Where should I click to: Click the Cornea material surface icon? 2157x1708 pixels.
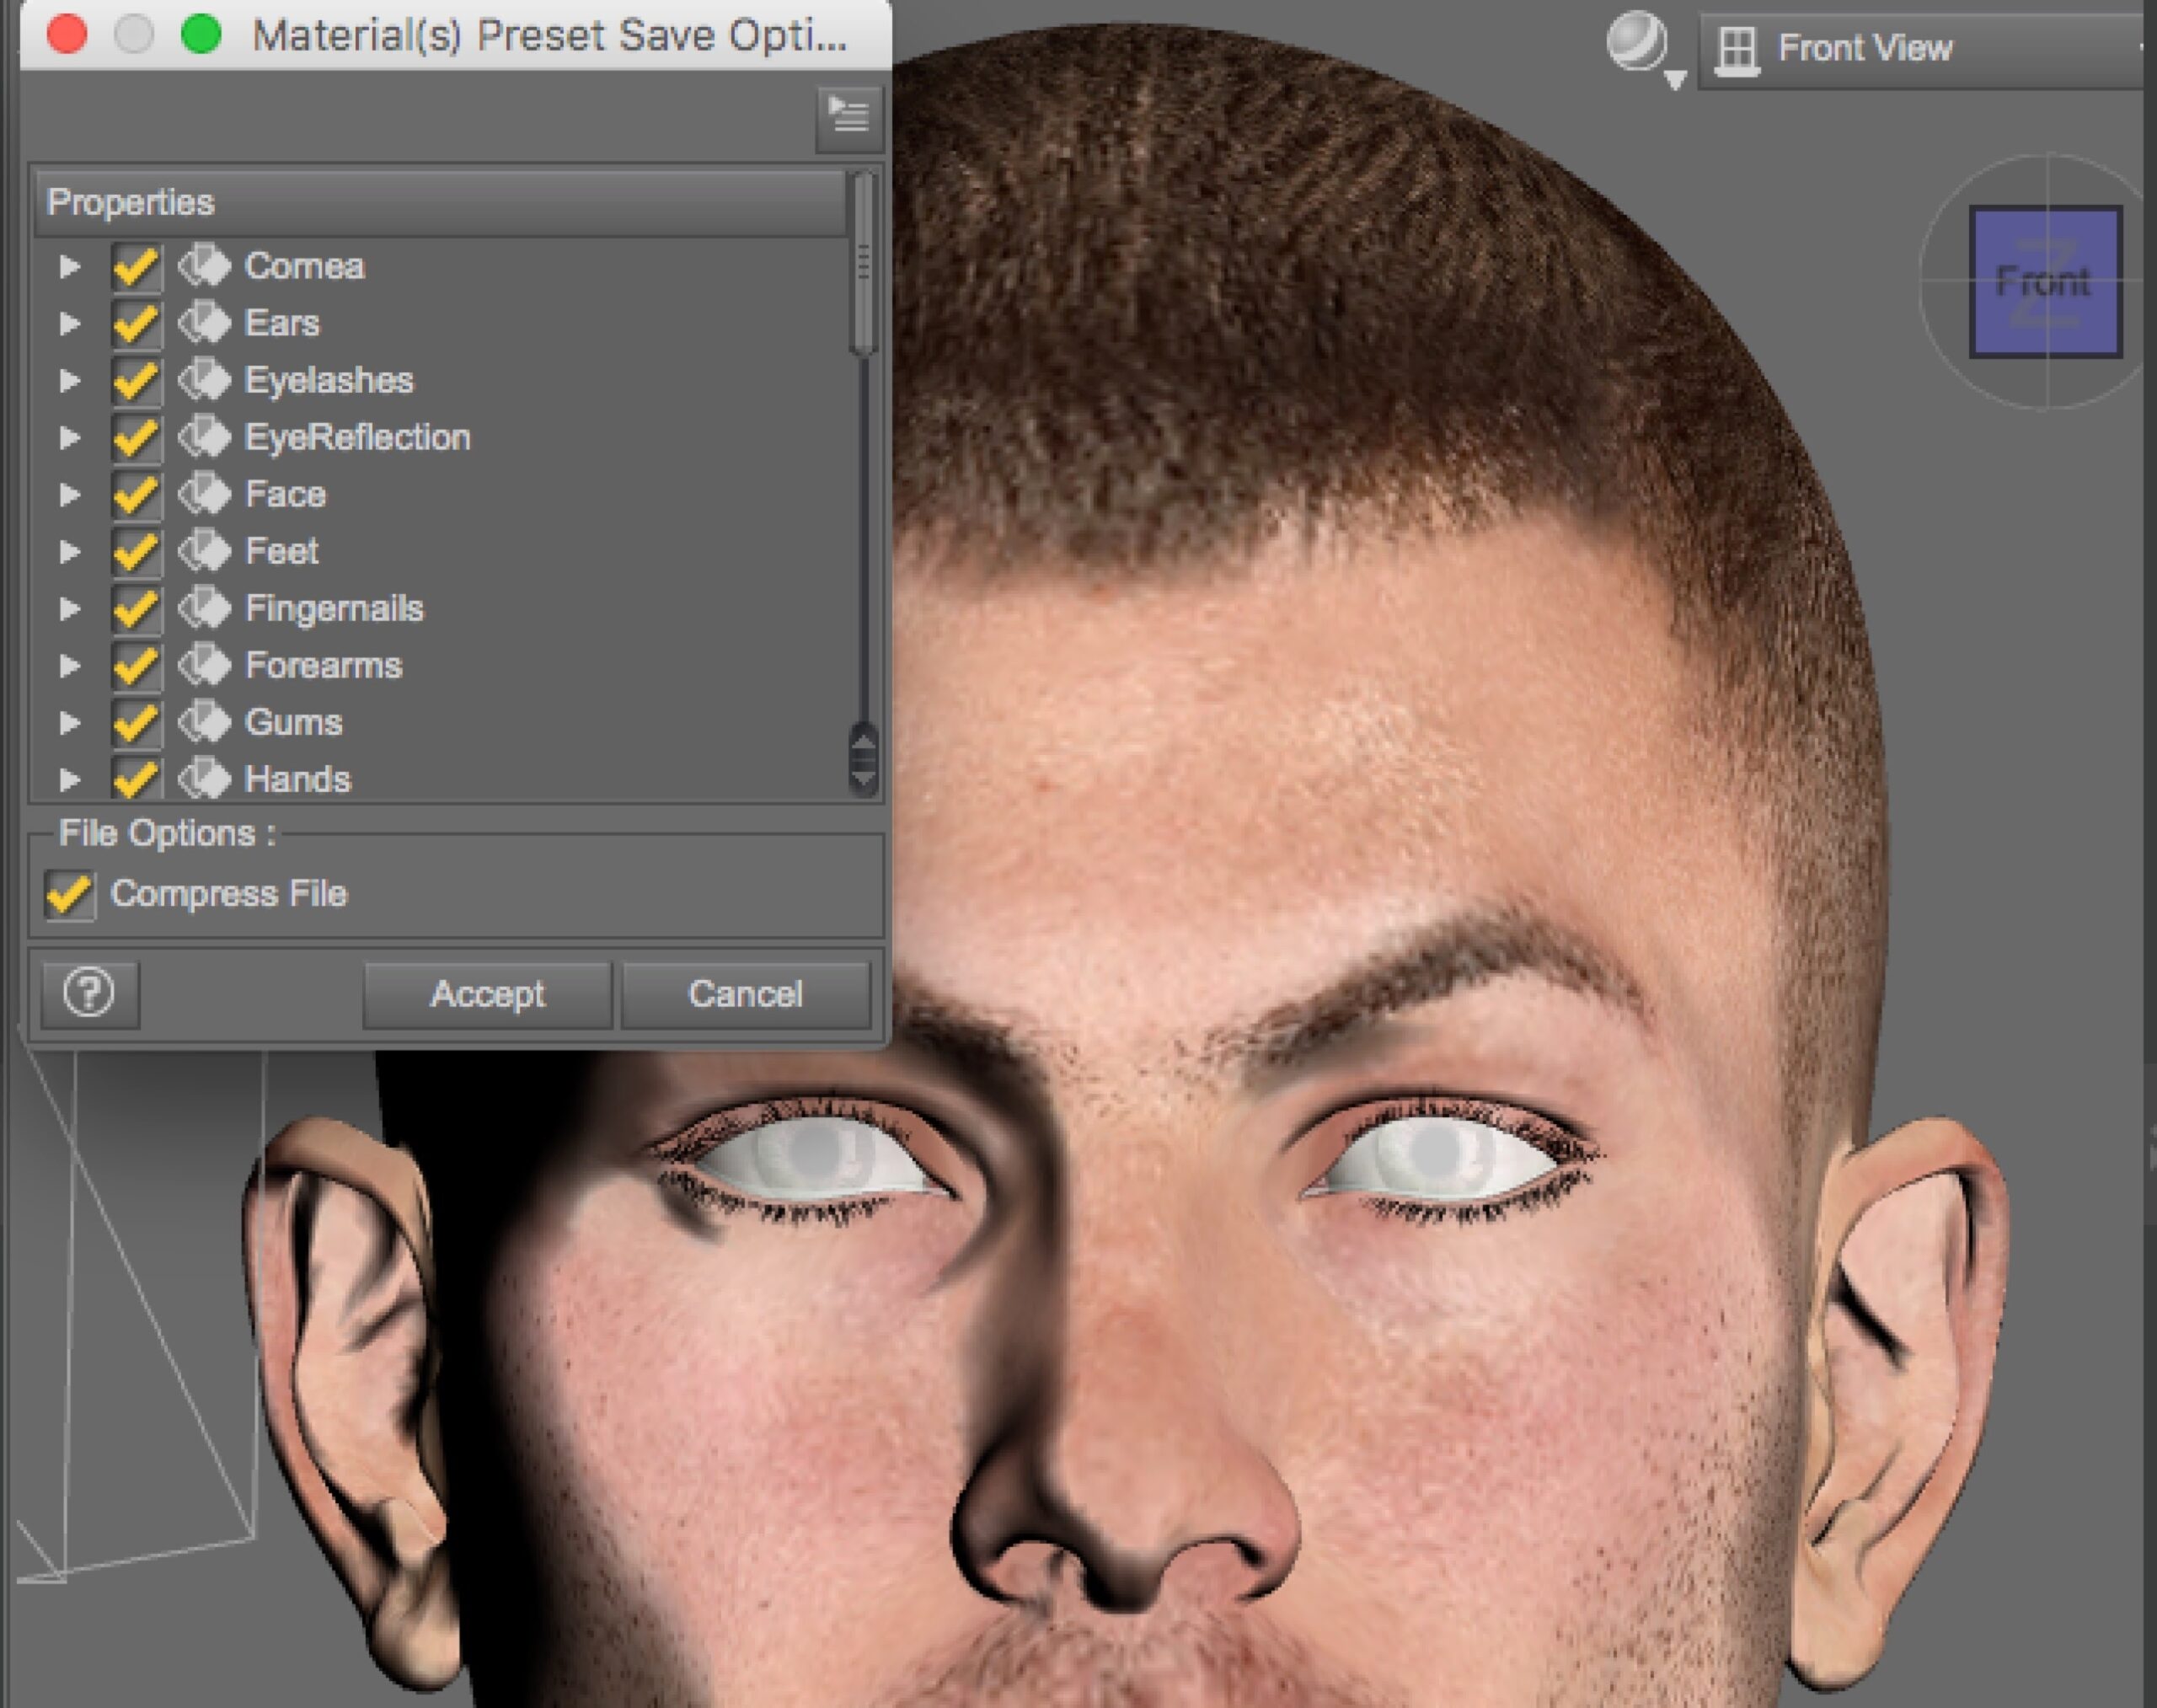(205, 266)
